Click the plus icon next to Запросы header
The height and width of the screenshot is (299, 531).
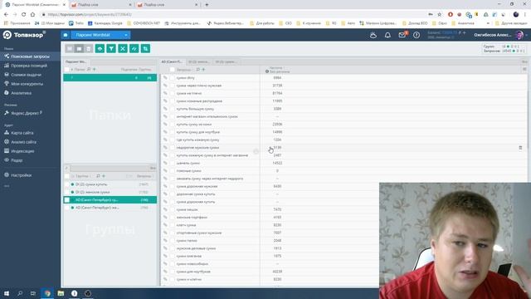pyautogui.click(x=203, y=70)
